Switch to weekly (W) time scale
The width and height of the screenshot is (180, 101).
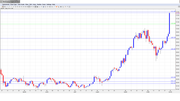coord(31,7)
